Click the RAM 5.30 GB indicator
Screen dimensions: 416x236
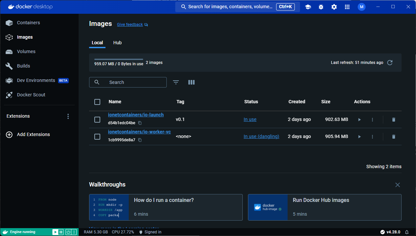[x=96, y=232]
